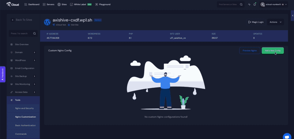The height and width of the screenshot is (139, 294).
Task: Expand the Site Monitoring submenu chevron
Action: (x=35, y=84)
